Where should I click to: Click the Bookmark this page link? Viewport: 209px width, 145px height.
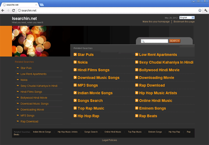pos(184,22)
